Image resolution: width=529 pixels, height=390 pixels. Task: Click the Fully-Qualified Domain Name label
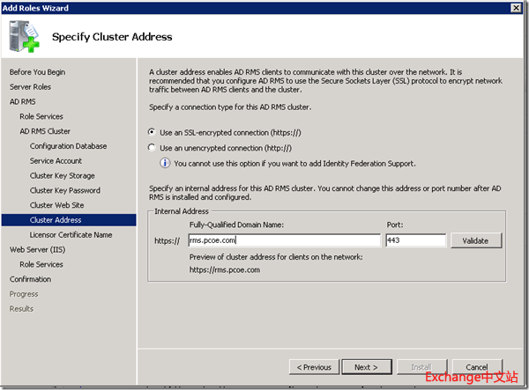(236, 225)
